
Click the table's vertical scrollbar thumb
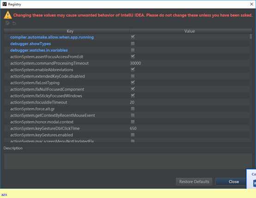250,36
